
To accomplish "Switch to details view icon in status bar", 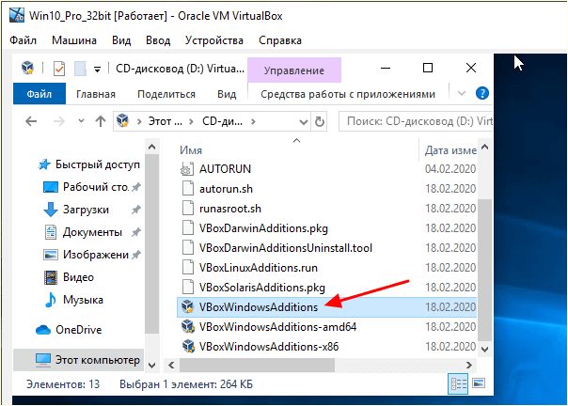I will 458,383.
